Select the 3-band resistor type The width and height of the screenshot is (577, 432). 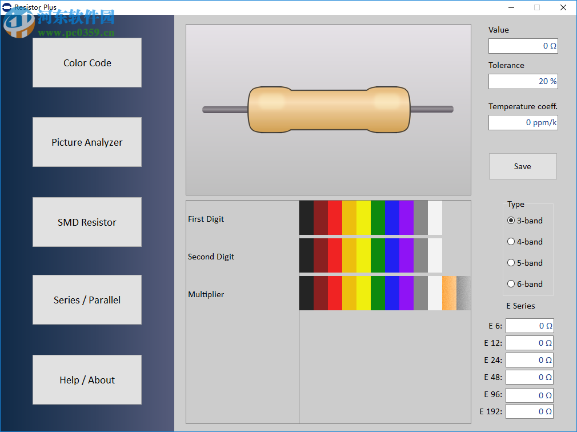(511, 220)
